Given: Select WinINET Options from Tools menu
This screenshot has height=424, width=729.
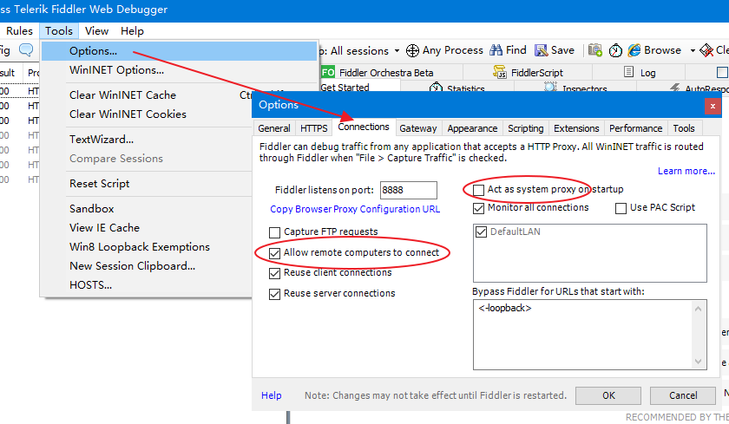Looking at the screenshot, I should click(116, 69).
